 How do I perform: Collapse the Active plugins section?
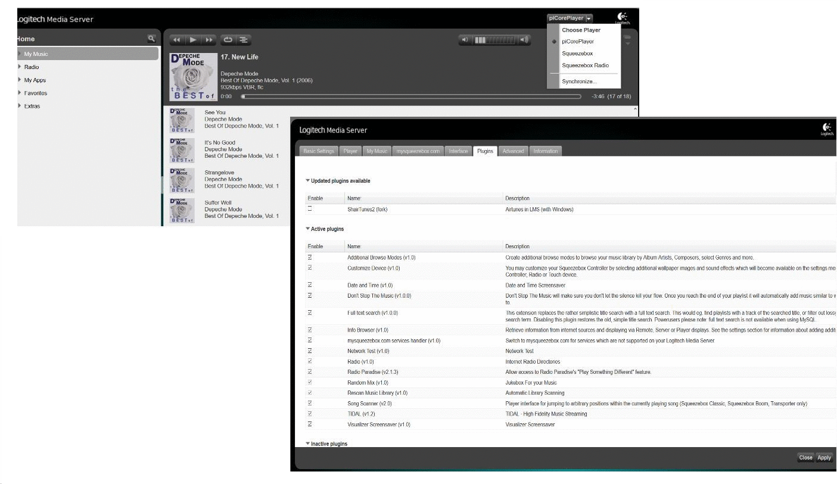(308, 229)
